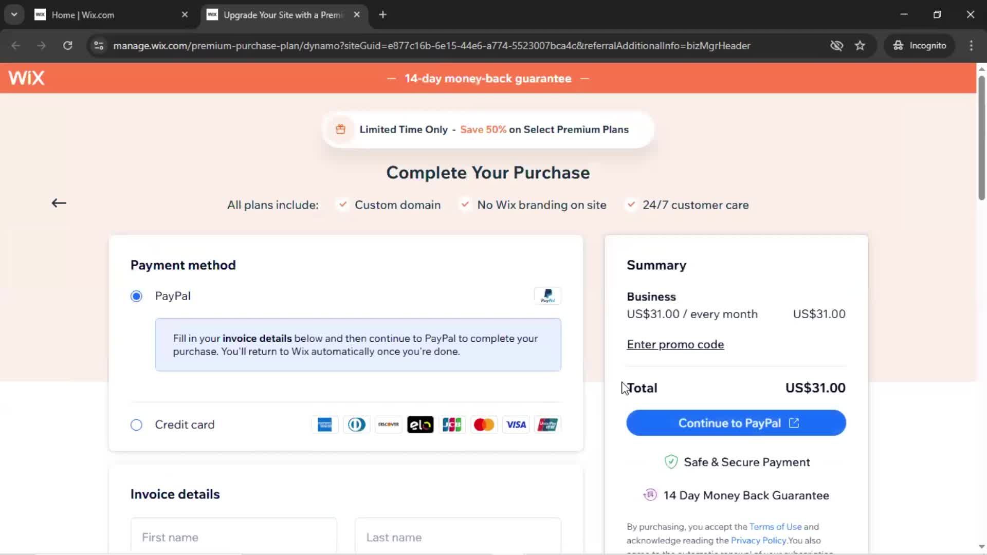Click the scrollbar down arrow
Viewport: 987px width, 555px height.
[981, 547]
